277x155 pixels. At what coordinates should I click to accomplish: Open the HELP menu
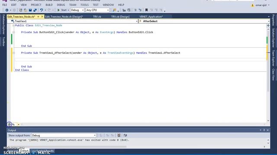coord(121,5)
